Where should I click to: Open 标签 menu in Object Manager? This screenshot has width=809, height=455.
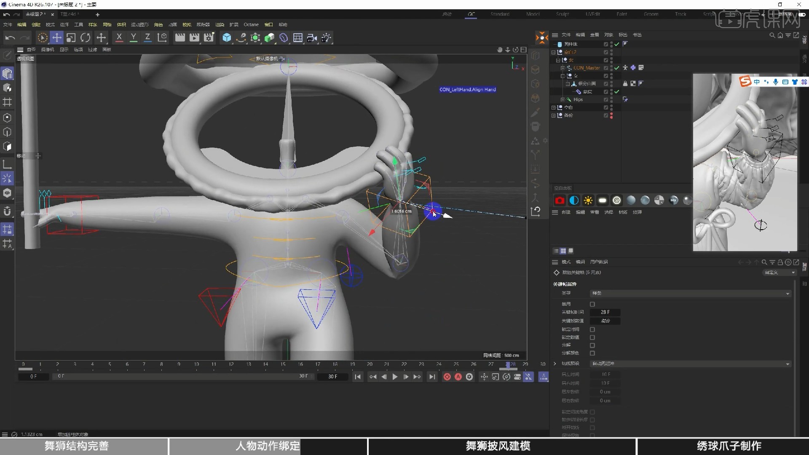pyautogui.click(x=623, y=35)
